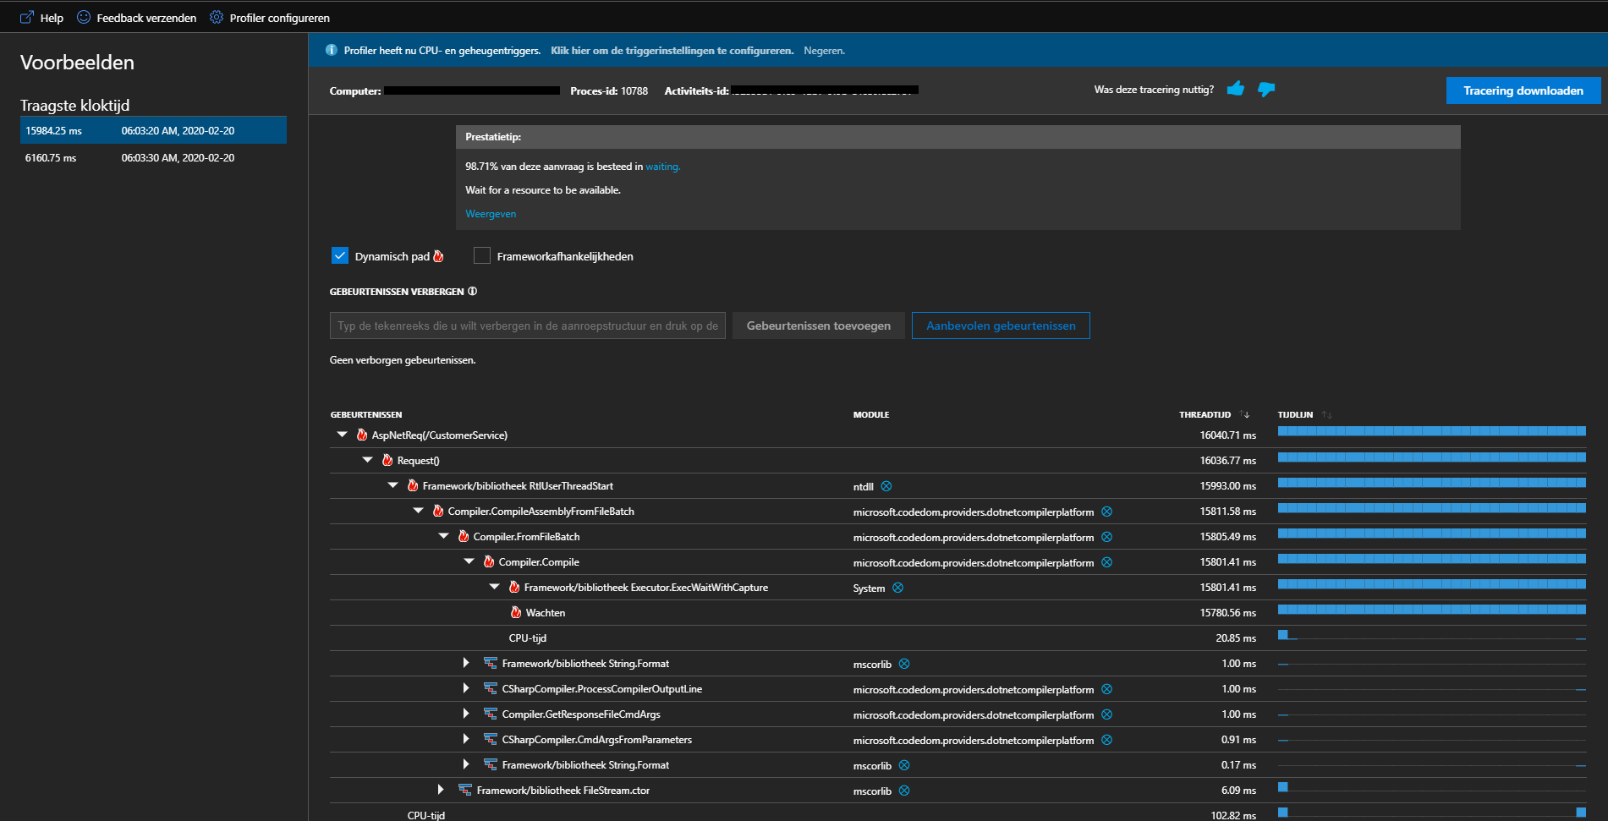
Task: Click the info icon beside Gebeurtenissen verbergen
Action: [473, 292]
